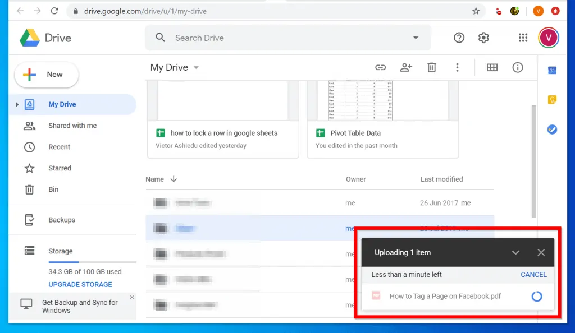The width and height of the screenshot is (575, 333).
Task: Open the account avatar V
Action: pyautogui.click(x=549, y=38)
